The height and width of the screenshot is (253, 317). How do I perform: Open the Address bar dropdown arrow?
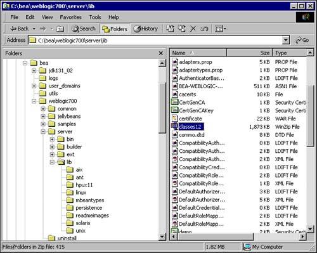click(286, 40)
